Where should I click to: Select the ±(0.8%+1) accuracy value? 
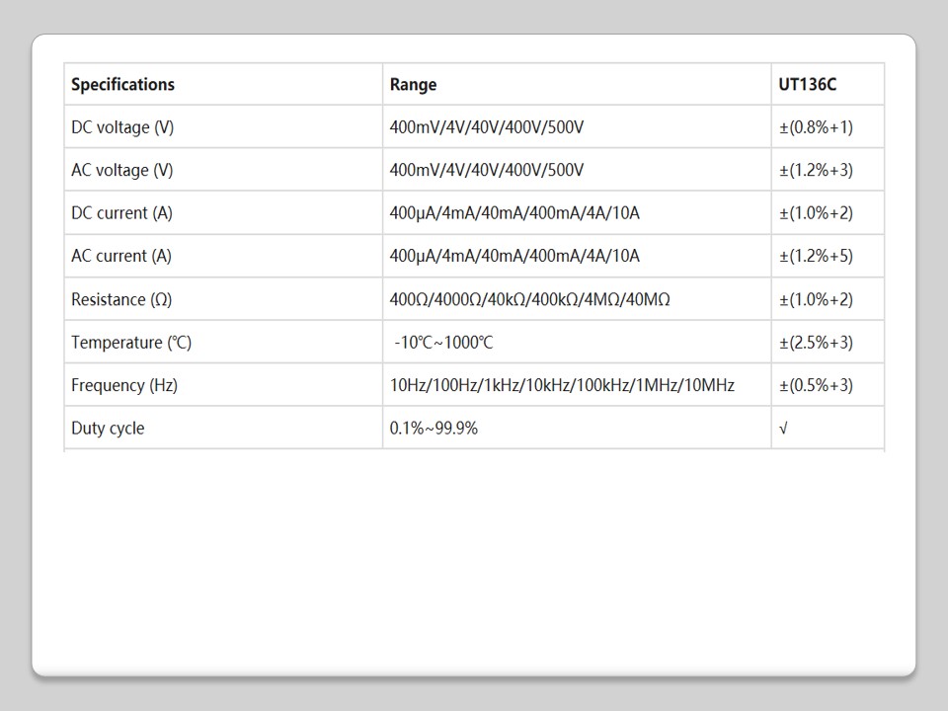point(816,127)
